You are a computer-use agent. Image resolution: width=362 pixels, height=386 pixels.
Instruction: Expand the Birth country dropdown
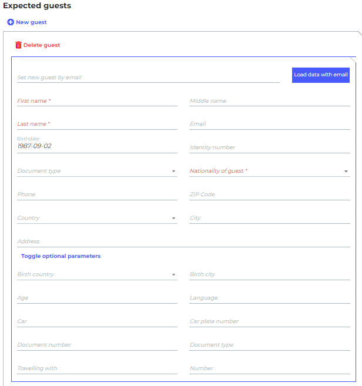(x=97, y=274)
